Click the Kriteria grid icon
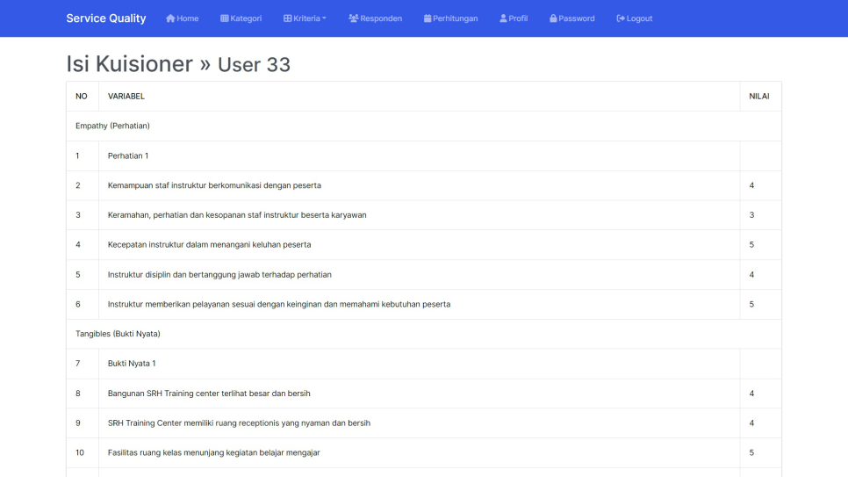This screenshot has height=477, width=848. point(288,18)
